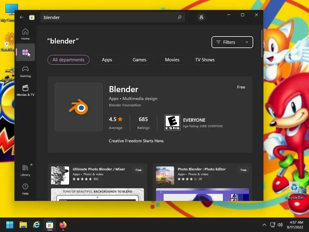Switch to the Games filter tab

[139, 60]
